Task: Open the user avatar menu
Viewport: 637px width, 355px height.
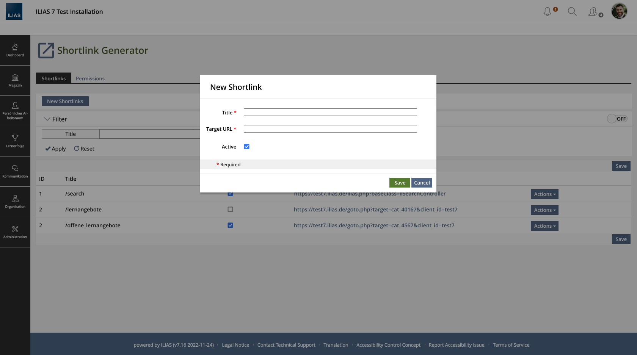Action: click(x=619, y=11)
